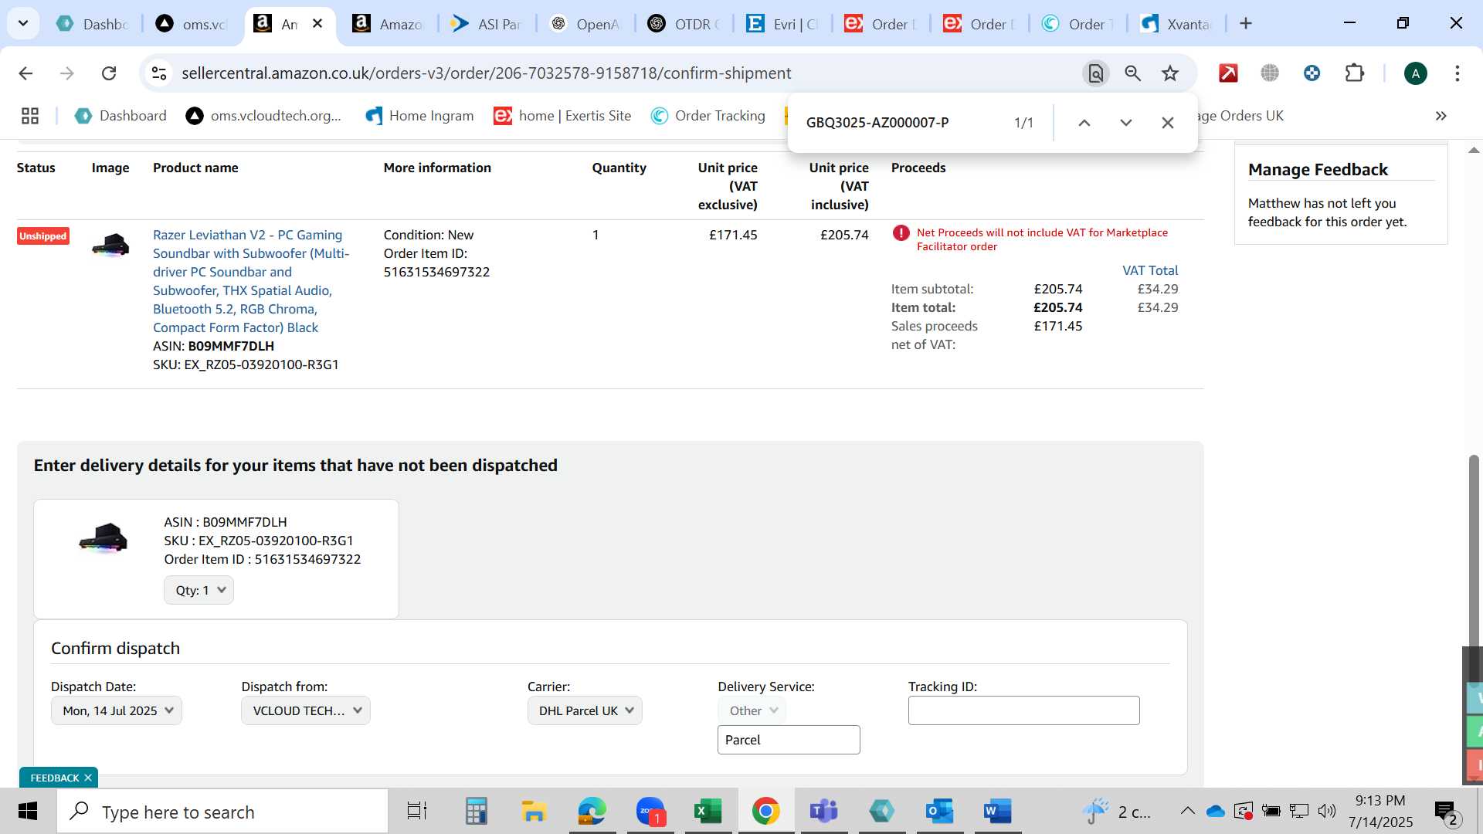Open File Explorer from the taskbar
Screen dimensions: 1483x834
534,812
